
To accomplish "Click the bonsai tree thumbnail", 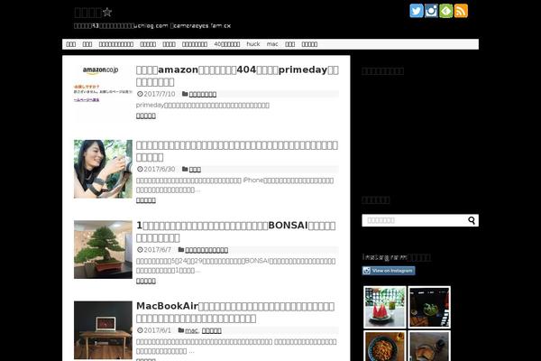I will (x=103, y=249).
